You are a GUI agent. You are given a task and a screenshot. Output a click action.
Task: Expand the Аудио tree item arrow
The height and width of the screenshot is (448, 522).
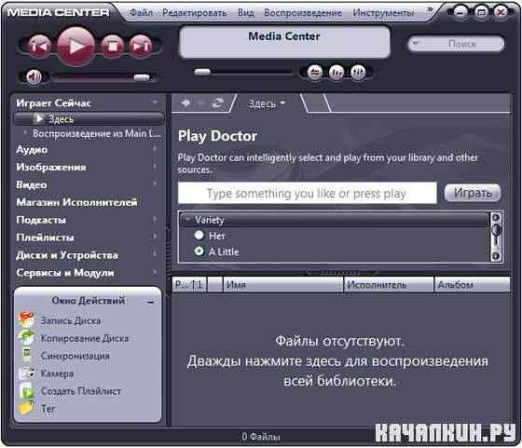click(x=155, y=150)
